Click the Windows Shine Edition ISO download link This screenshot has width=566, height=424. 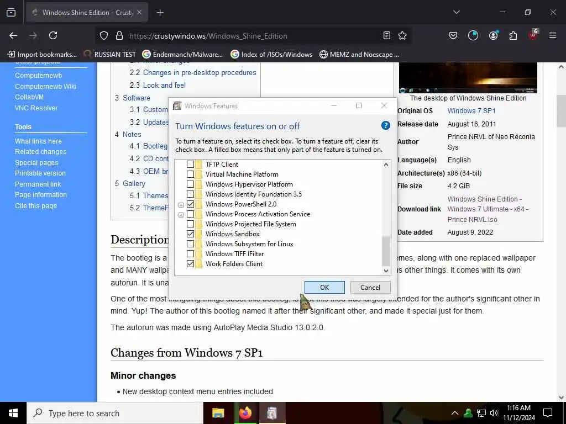488,209
